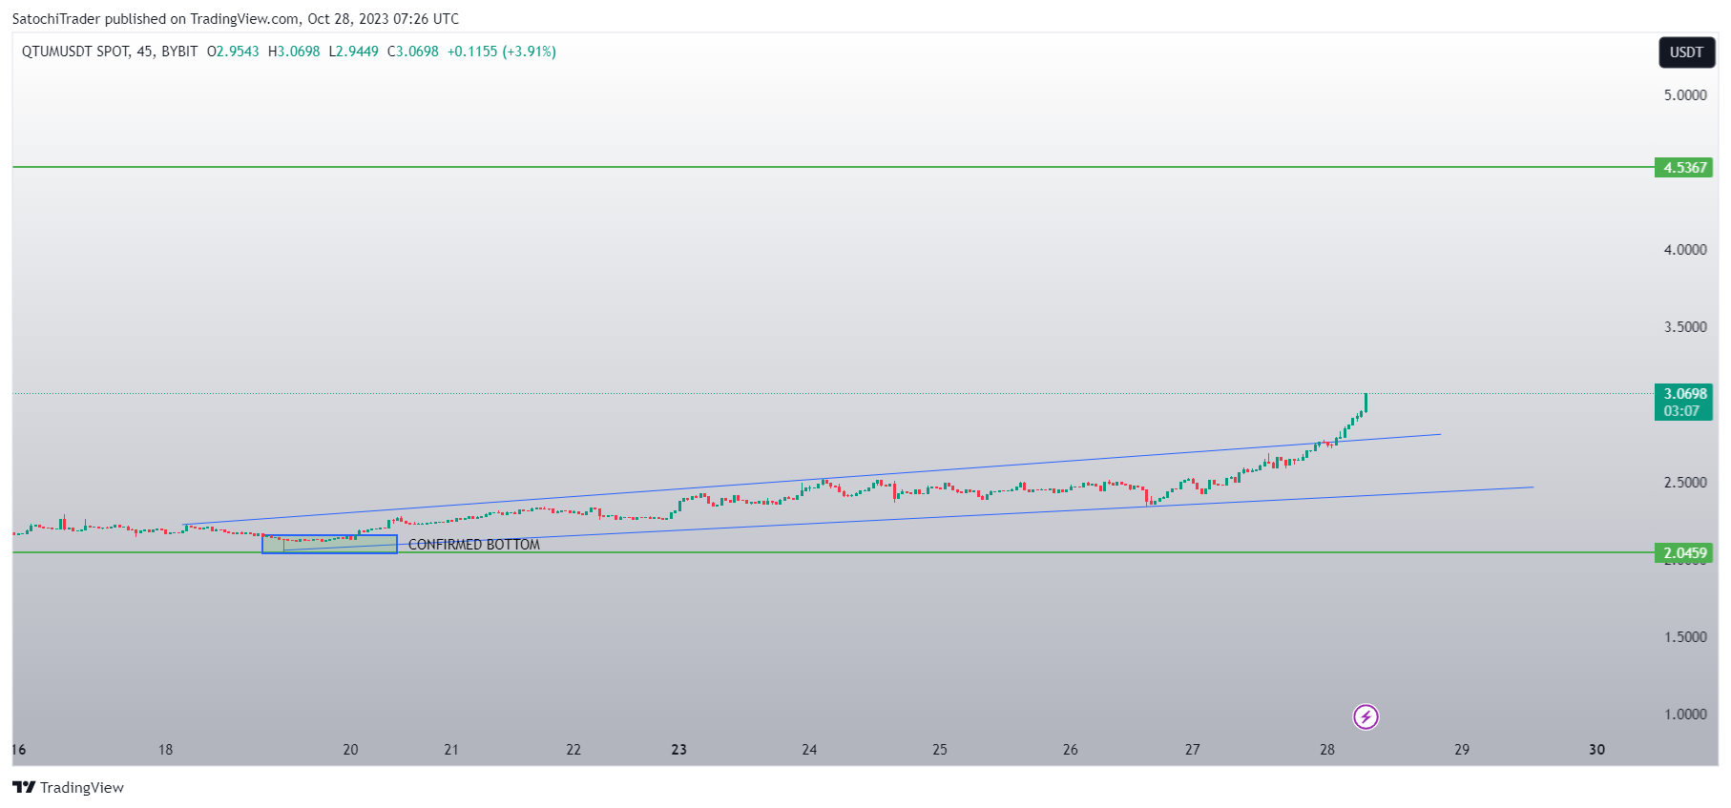
Task: Click the date label 26 on time axis
Action: point(1071,750)
